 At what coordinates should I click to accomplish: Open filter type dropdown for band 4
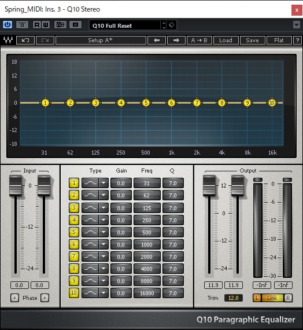(x=104, y=220)
